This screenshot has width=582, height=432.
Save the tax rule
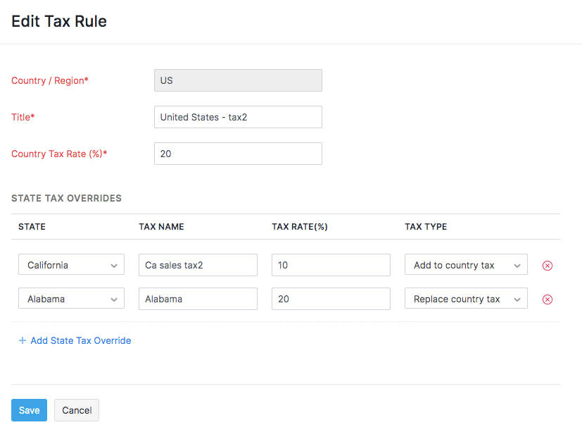[29, 409]
